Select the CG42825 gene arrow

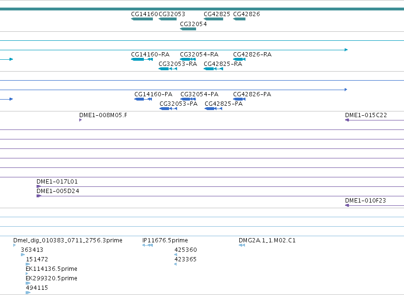click(213, 19)
